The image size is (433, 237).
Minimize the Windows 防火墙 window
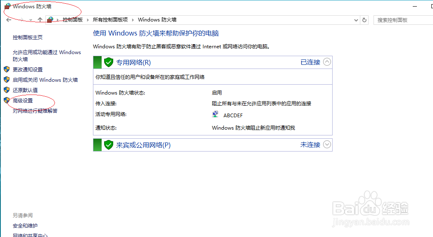(x=415, y=6)
